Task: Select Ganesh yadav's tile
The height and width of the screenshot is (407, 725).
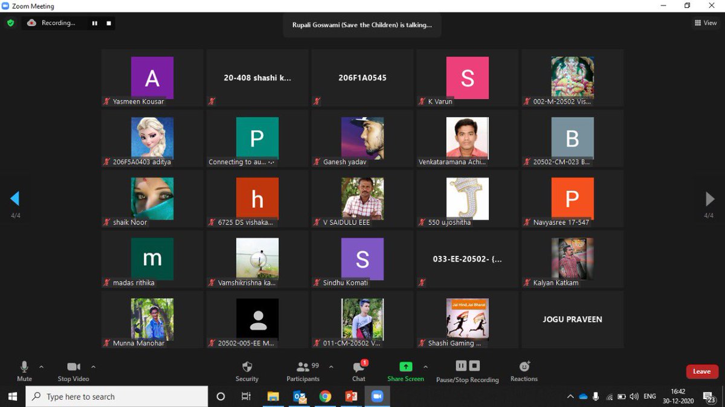Action: pos(362,138)
